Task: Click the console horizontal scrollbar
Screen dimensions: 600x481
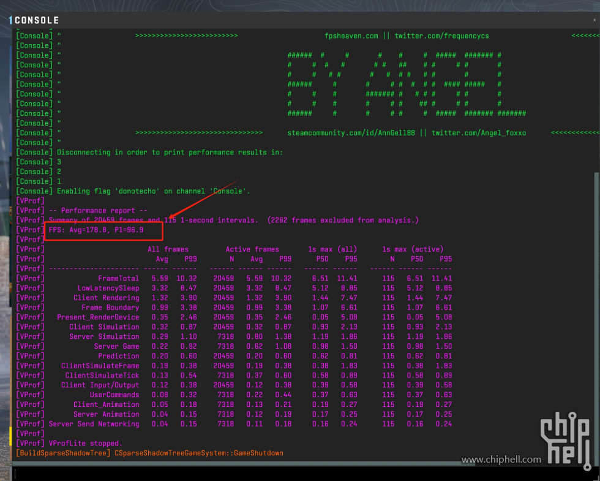Action: [x=244, y=464]
